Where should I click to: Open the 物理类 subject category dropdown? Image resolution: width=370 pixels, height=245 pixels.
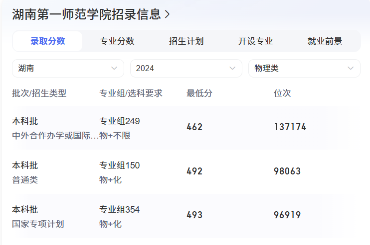(x=304, y=68)
